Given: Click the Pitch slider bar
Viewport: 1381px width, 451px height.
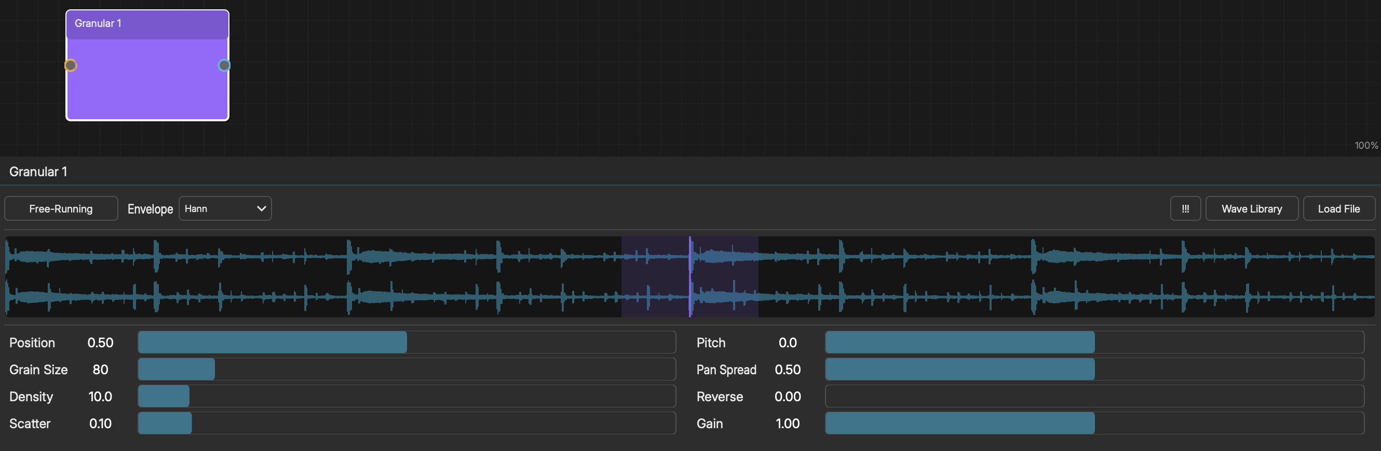Looking at the screenshot, I should tap(1094, 342).
